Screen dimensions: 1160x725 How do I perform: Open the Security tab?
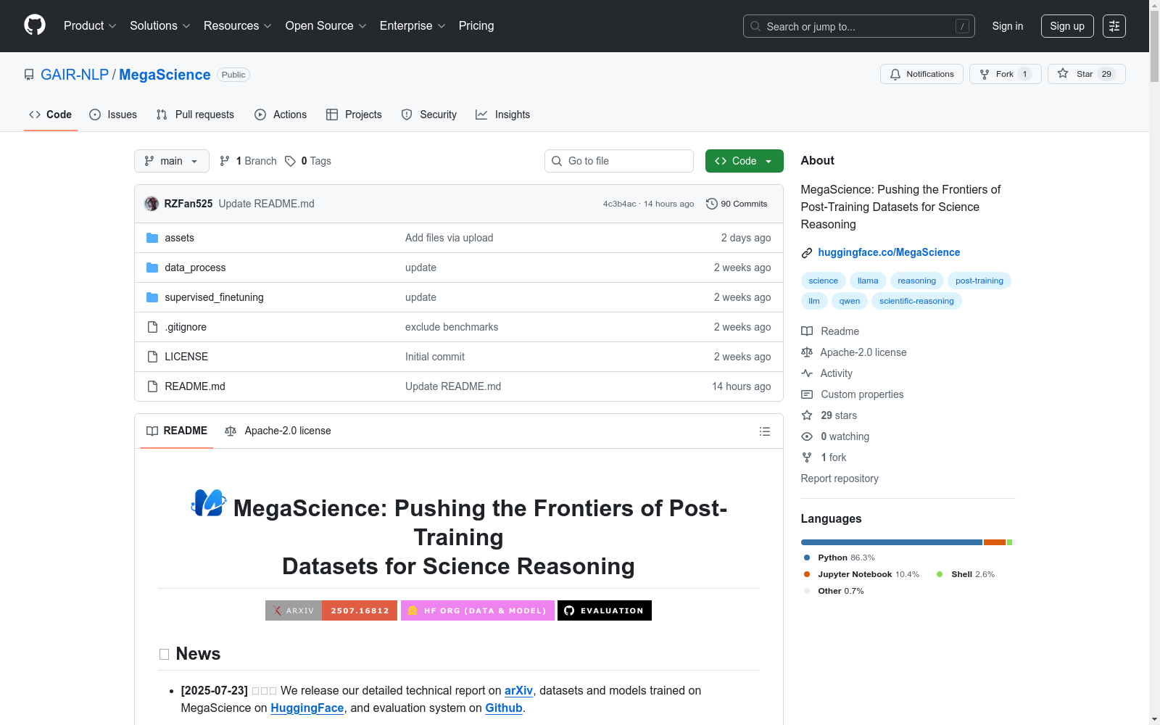(x=429, y=115)
